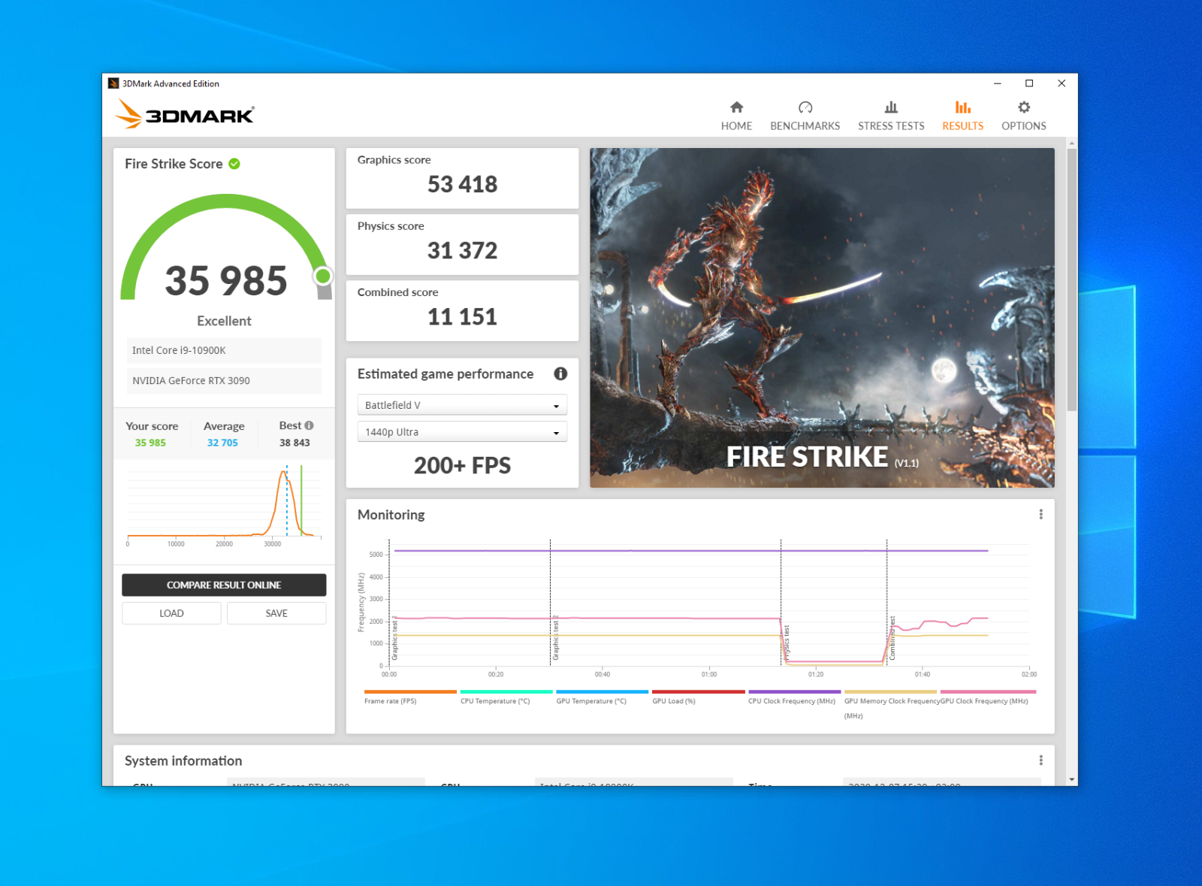The image size is (1202, 886).
Task: Click the Graphics score value 53 418
Action: (462, 184)
